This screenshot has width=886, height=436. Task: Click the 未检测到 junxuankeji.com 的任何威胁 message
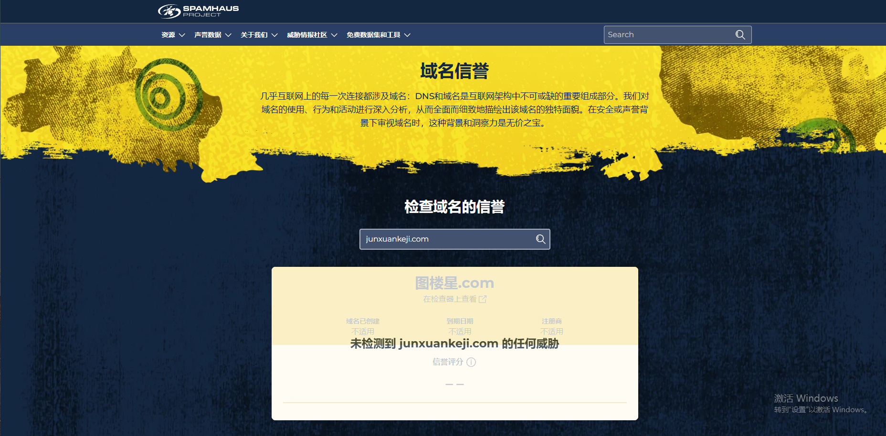[x=454, y=344]
